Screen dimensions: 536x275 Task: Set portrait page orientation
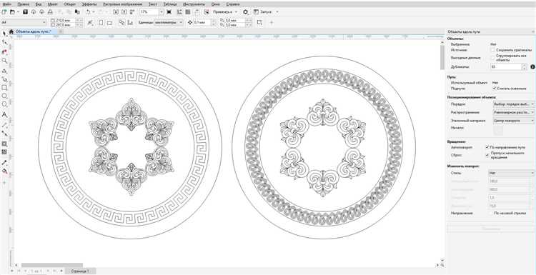[101, 23]
